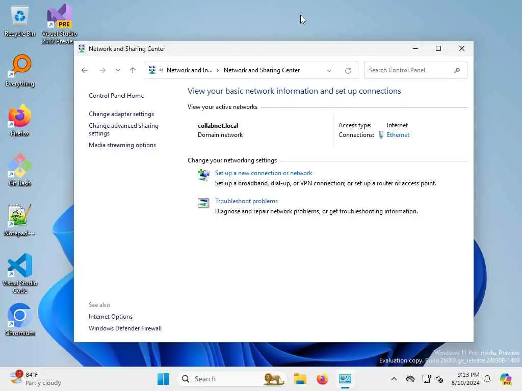The width and height of the screenshot is (522, 391).
Task: Select the collabnet.local network name
Action: 218,126
